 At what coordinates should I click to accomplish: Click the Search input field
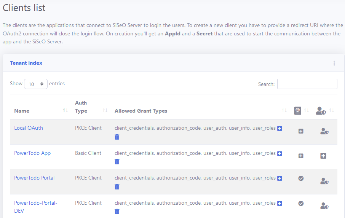pos(307,84)
